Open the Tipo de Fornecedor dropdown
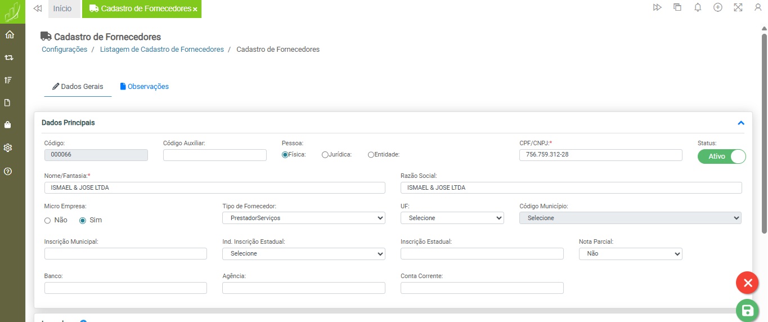This screenshot has width=768, height=322. pos(304,218)
